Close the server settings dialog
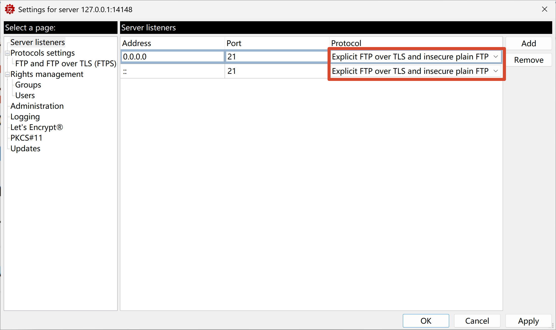 [544, 9]
